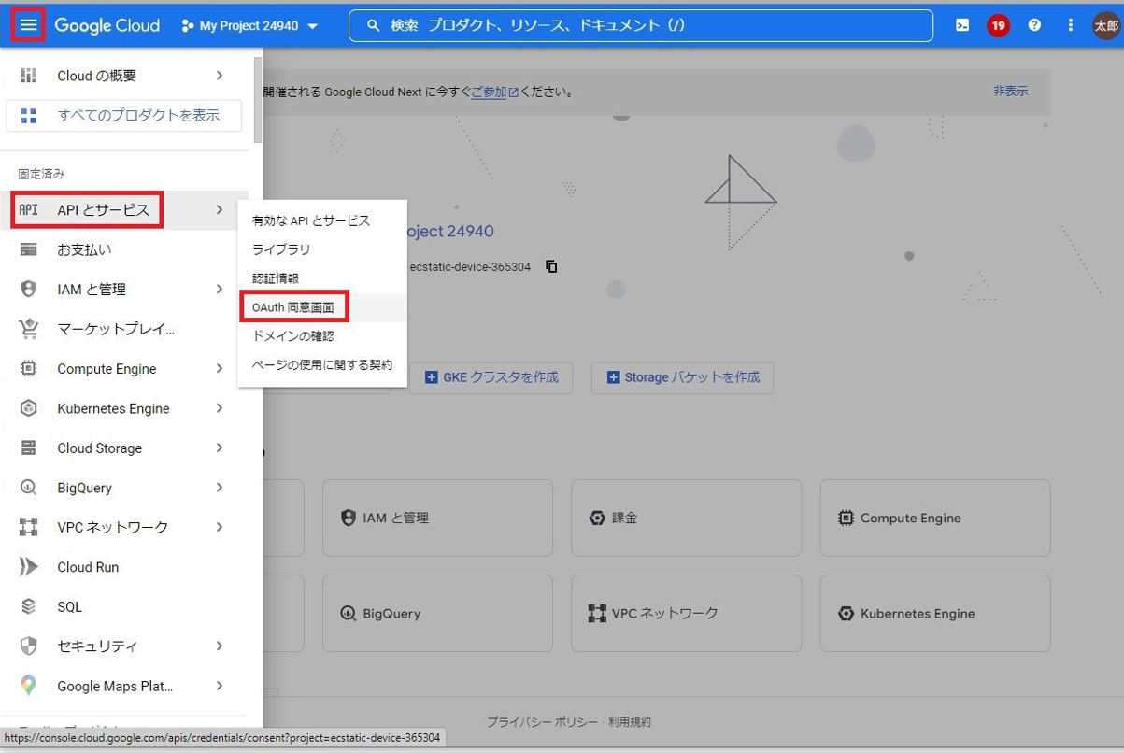The width and height of the screenshot is (1124, 753).
Task: Copy the project ID ecstatic-device-365304
Action: [x=551, y=266]
